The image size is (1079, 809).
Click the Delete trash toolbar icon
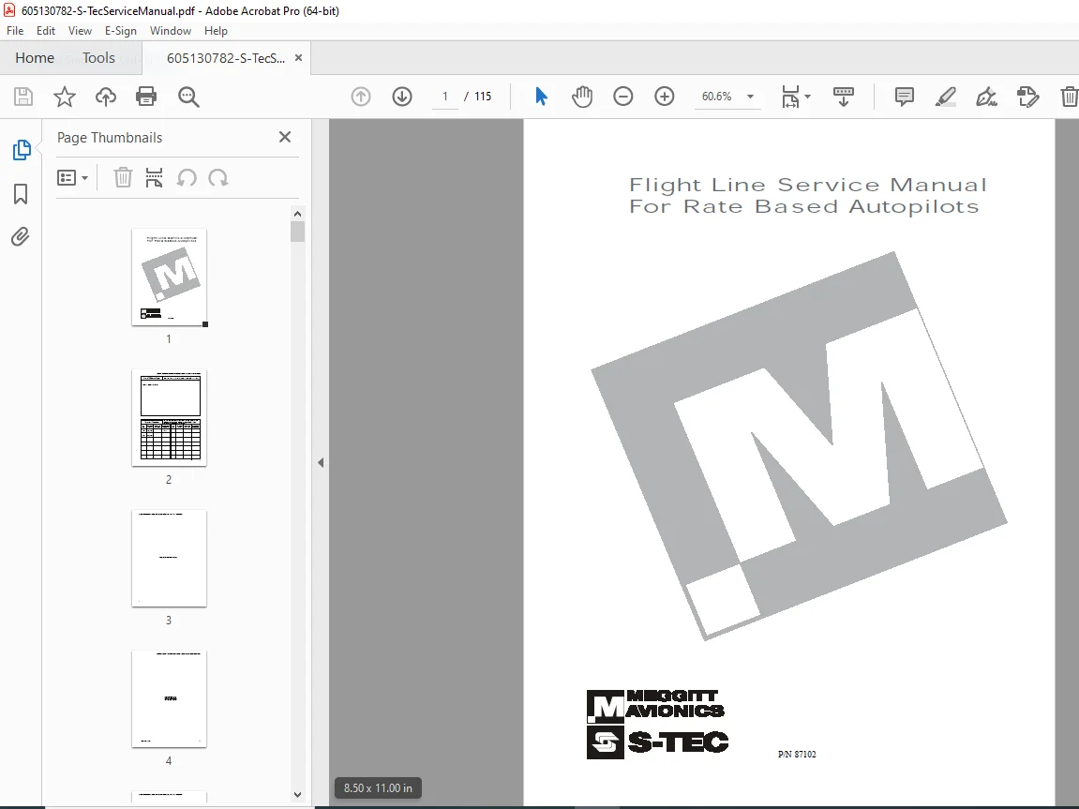[x=1069, y=97]
